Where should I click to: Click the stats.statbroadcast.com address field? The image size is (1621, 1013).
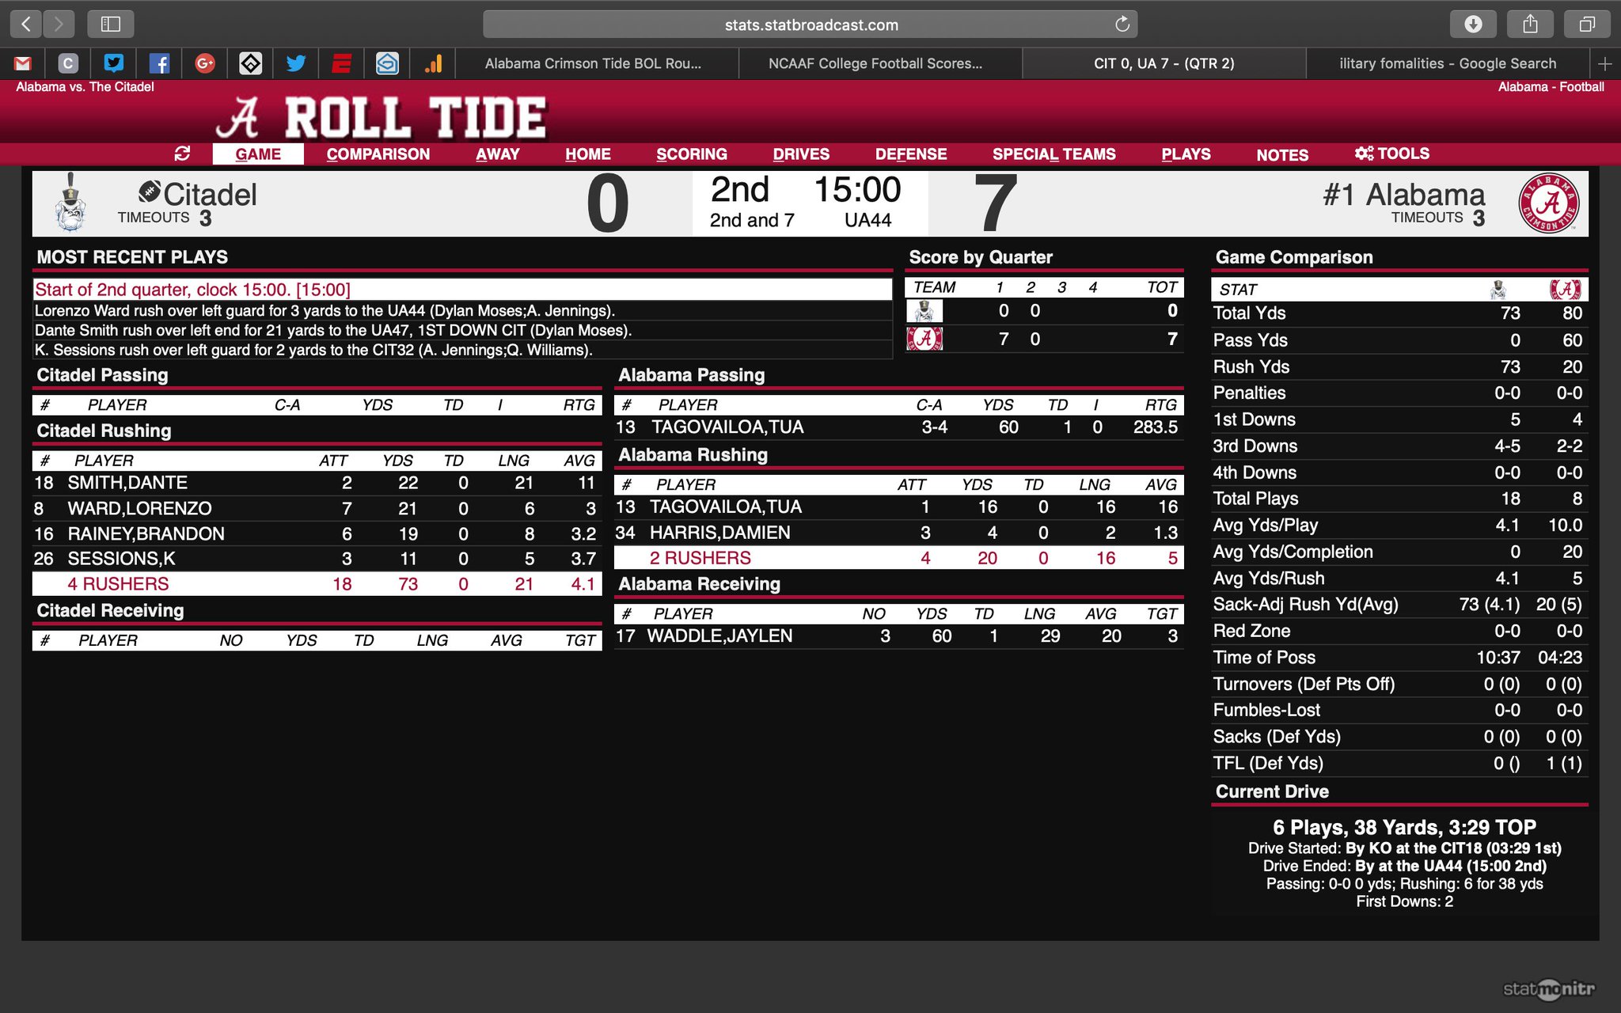pos(810,25)
